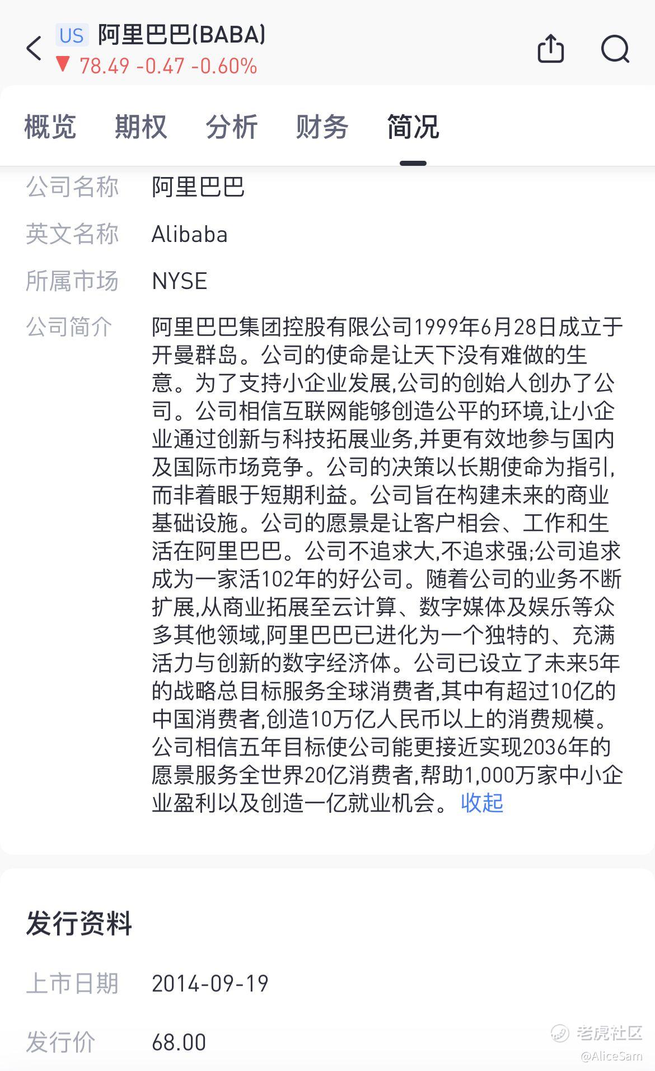Select the 简况 tab
Screen dimensions: 655x1071
(413, 127)
